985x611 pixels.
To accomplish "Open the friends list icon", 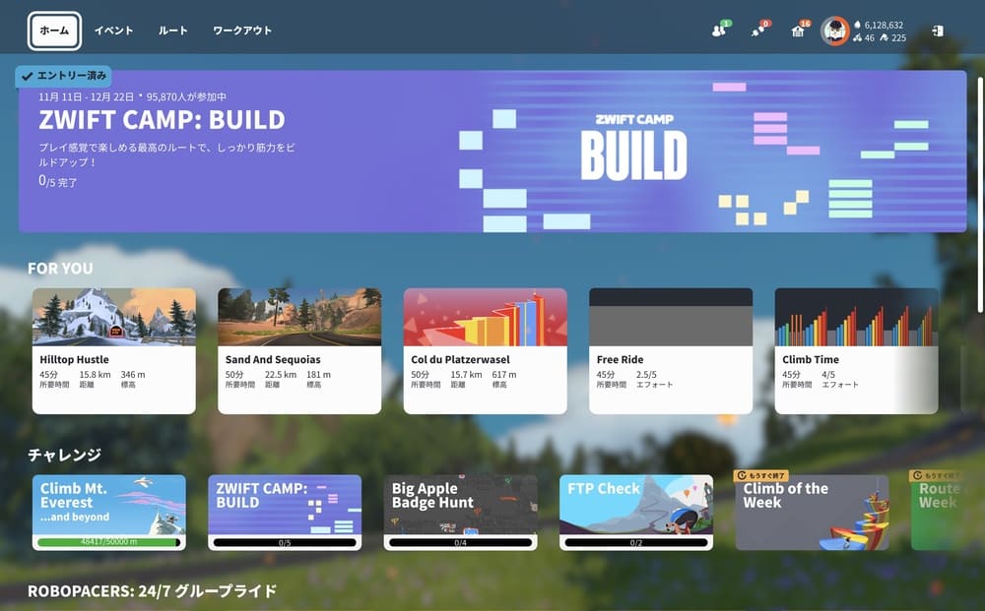I will point(718,31).
